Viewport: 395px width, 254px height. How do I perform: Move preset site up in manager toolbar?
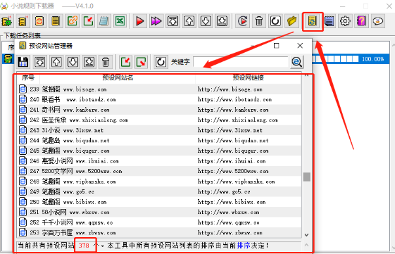[56, 62]
